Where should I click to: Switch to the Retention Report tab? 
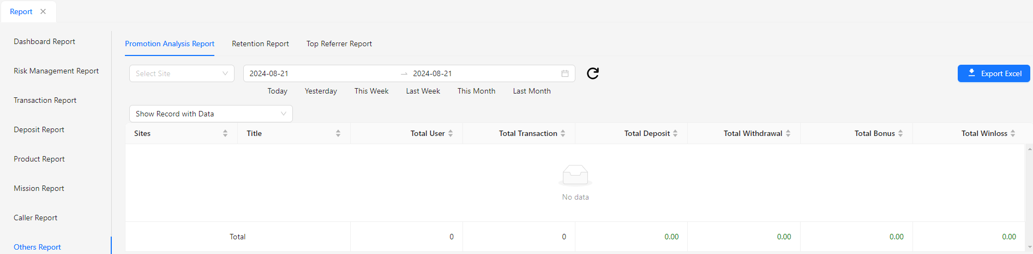[260, 44]
